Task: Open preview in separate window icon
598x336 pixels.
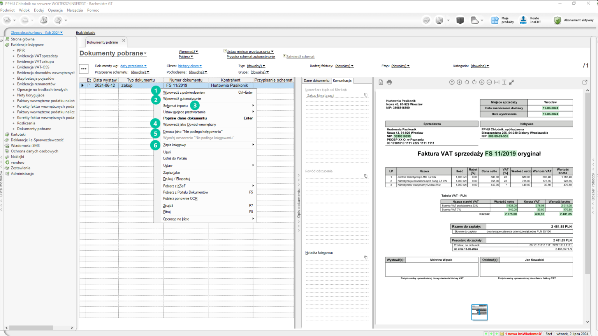Action: (x=584, y=82)
